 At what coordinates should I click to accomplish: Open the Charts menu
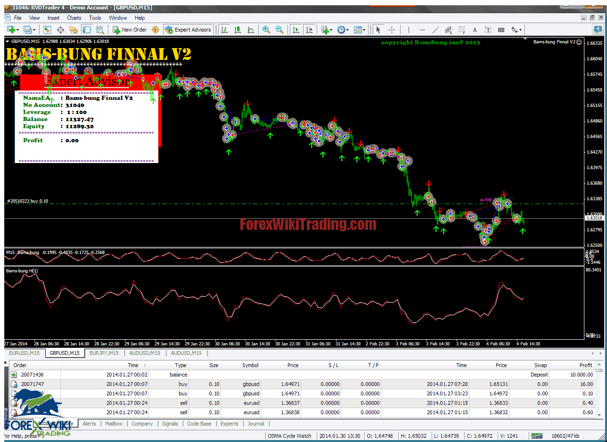tap(74, 18)
